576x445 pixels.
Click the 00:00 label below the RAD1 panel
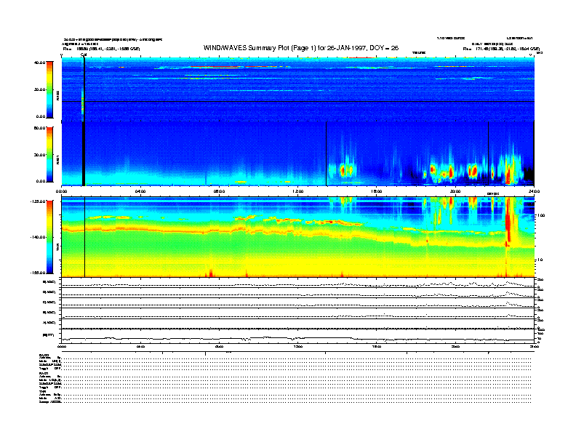tap(62, 191)
